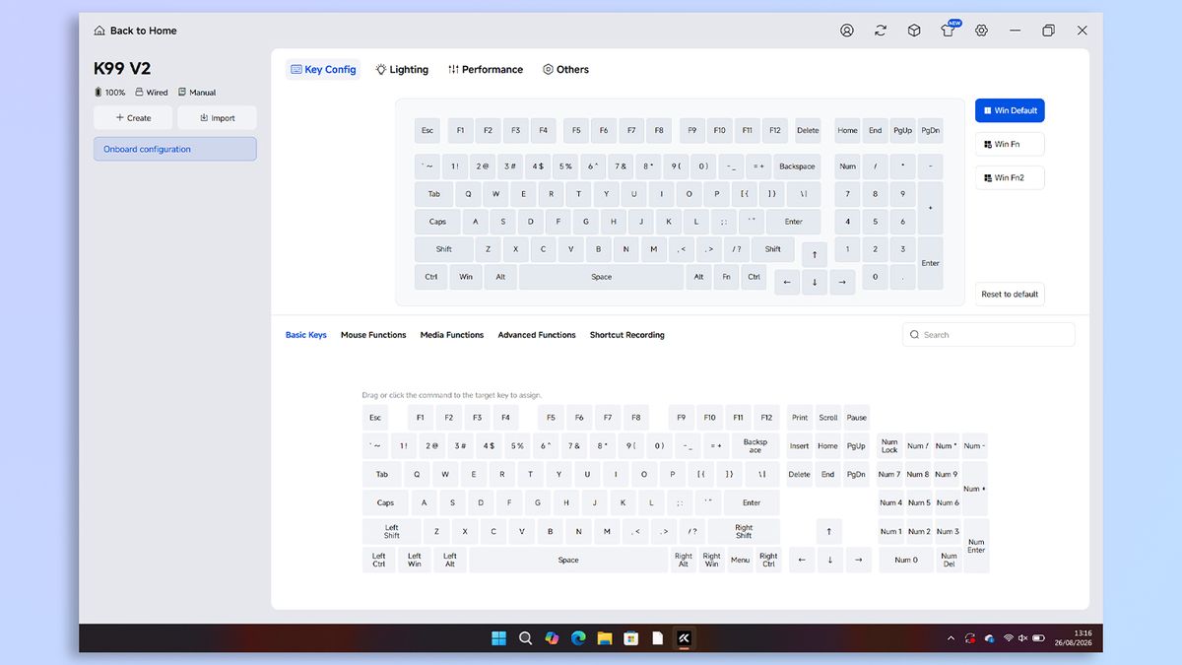Screen dimensions: 1182x665
Task: Open File Explorer from the taskbar
Action: click(x=605, y=638)
